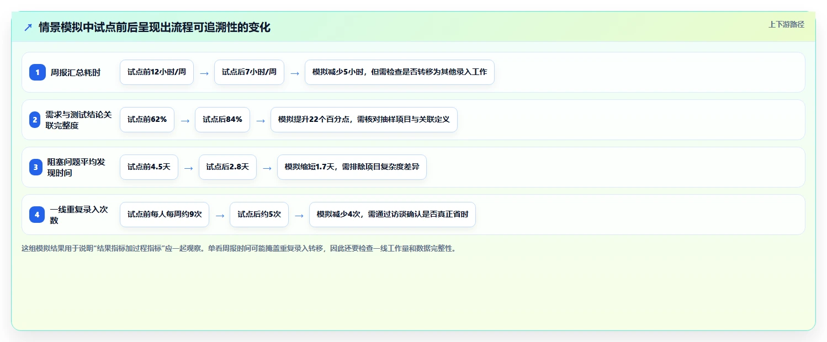Click the chip 模拟减少5小时，但需检查是否转移为其他录入工作
The height and width of the screenshot is (342, 827).
(400, 72)
